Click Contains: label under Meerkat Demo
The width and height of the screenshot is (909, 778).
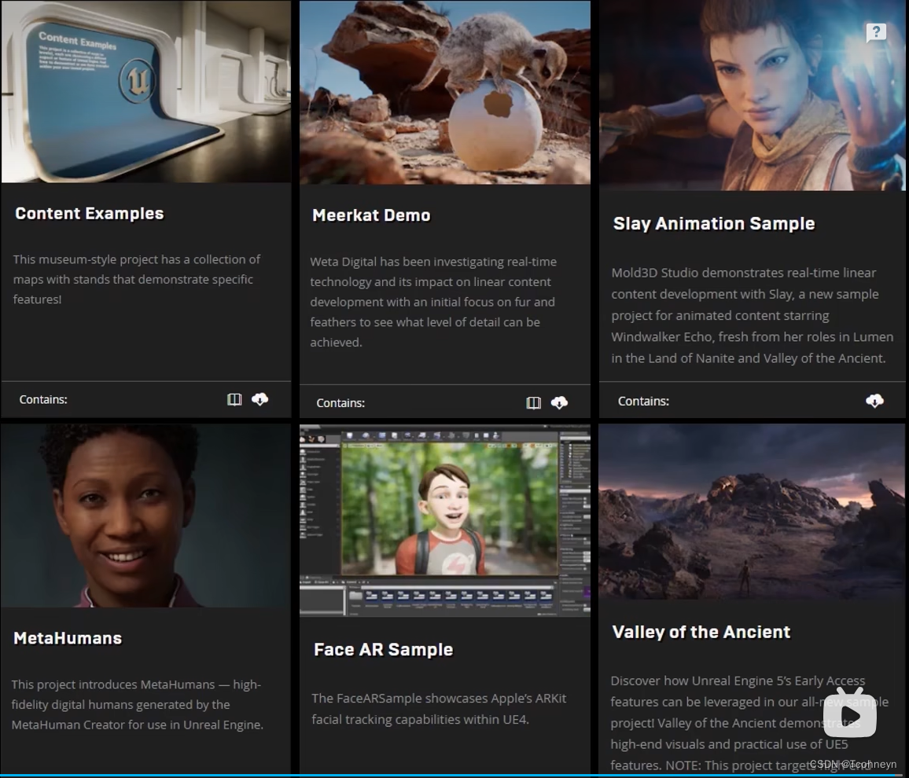tap(340, 402)
